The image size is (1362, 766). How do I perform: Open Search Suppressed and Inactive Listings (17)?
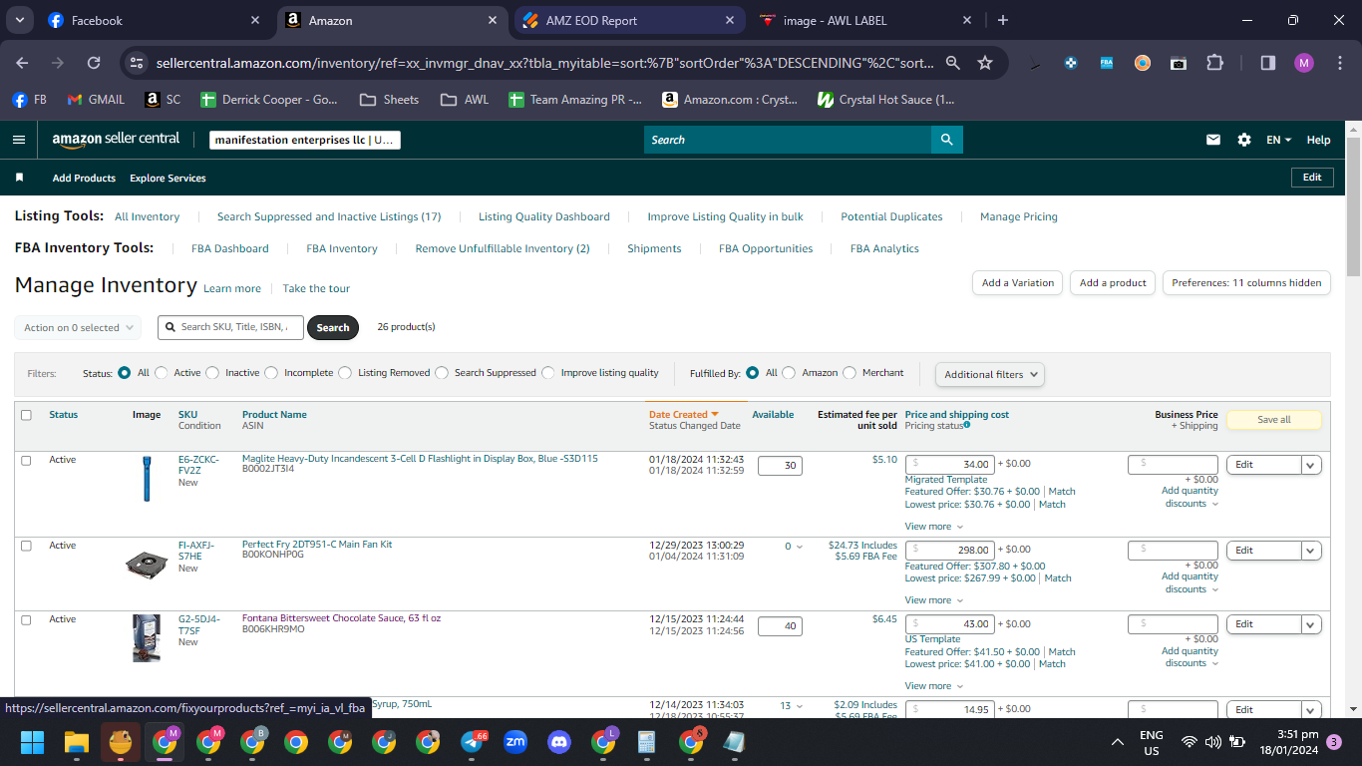pyautogui.click(x=329, y=216)
